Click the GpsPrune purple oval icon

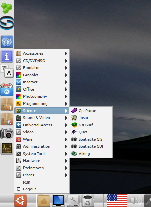click(74, 111)
